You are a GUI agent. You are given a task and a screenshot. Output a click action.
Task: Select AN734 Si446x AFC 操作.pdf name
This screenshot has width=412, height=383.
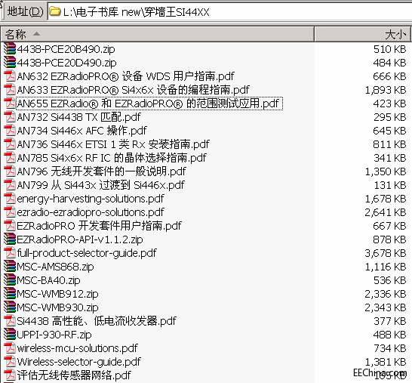(x=81, y=131)
